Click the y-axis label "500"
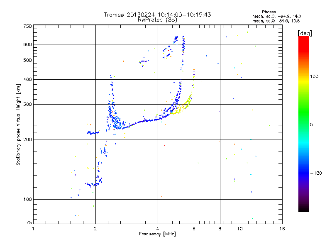332x249 pixels. click(27, 60)
